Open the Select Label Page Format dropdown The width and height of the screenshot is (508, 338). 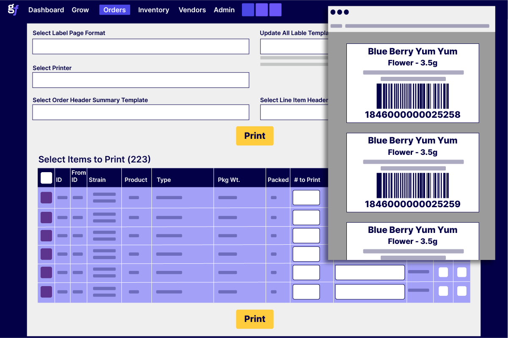141,46
